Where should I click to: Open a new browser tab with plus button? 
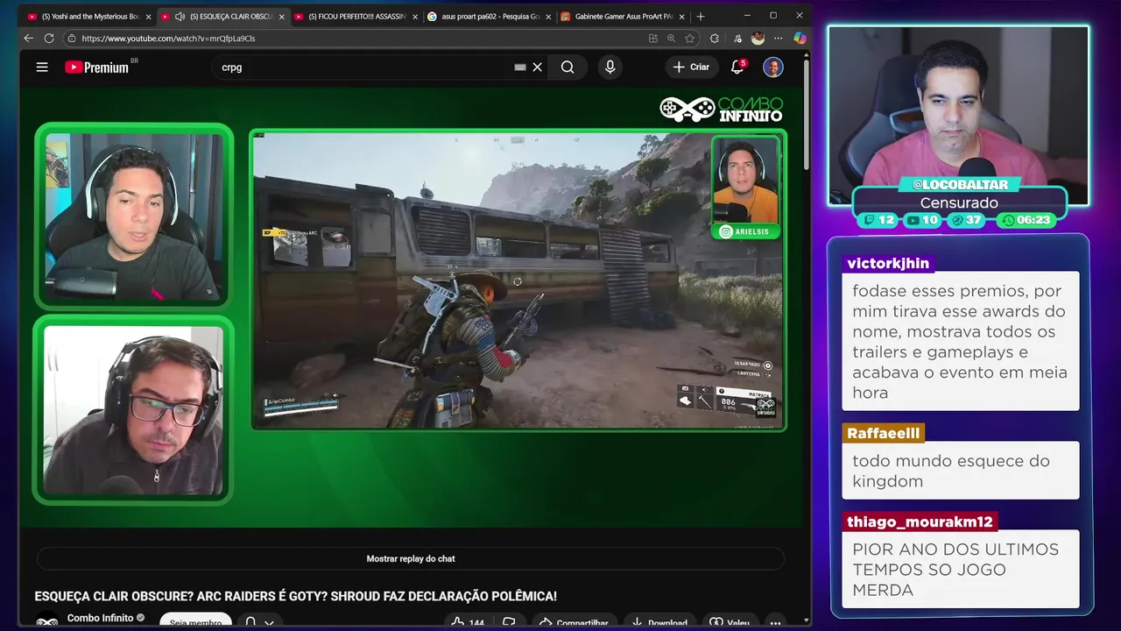point(701,17)
